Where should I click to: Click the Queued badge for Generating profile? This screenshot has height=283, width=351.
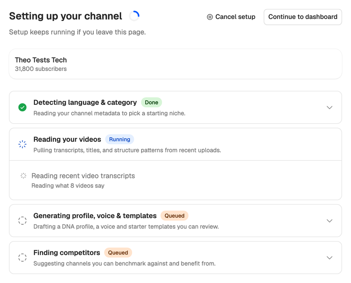coord(175,216)
